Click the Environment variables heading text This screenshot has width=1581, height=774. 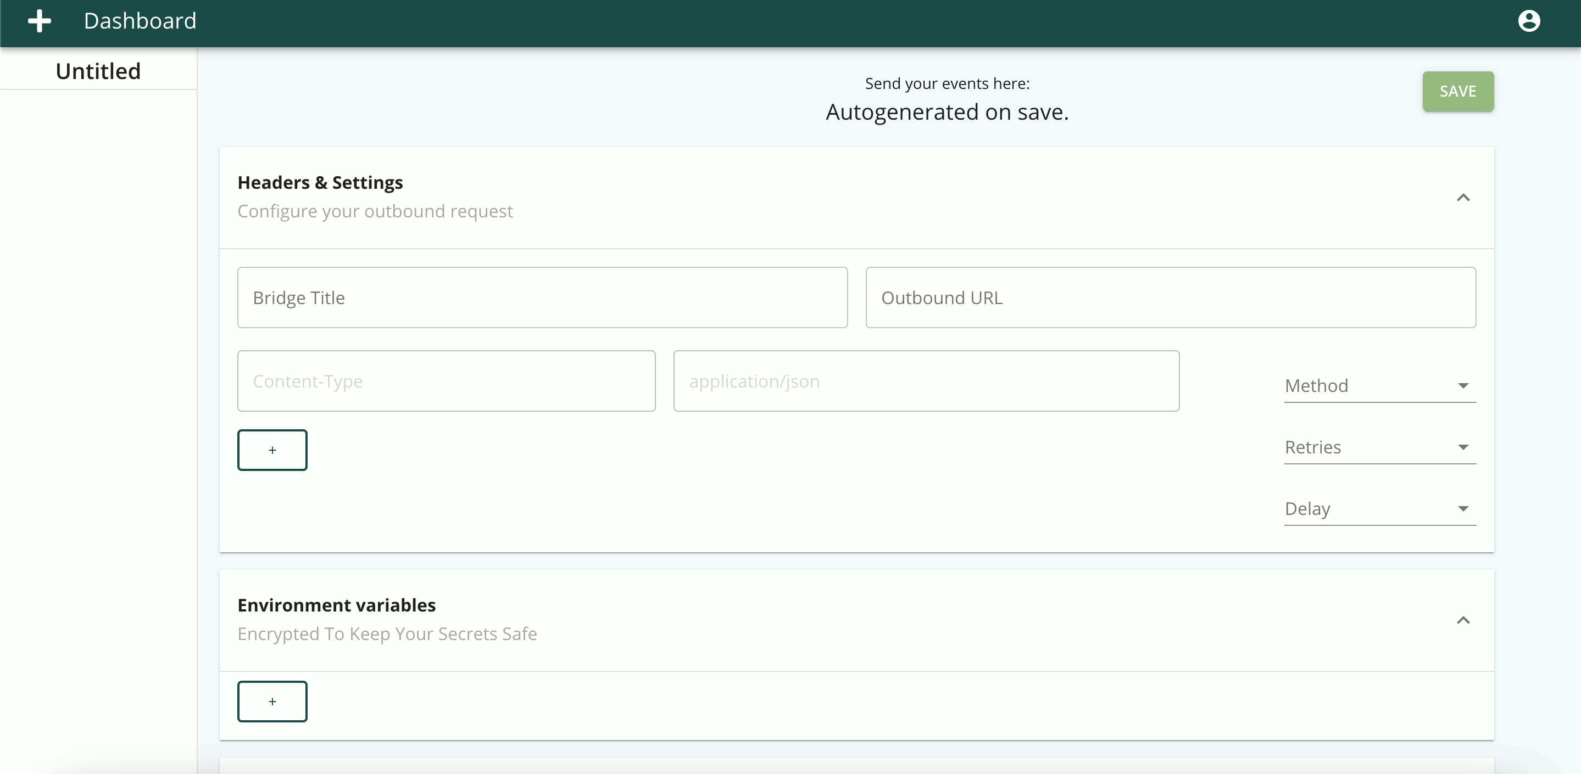[336, 605]
